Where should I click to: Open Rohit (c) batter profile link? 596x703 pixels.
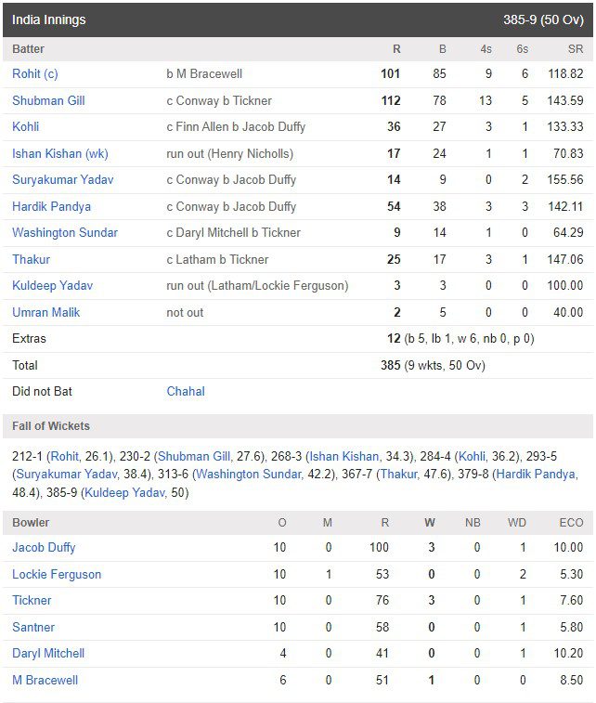(35, 74)
